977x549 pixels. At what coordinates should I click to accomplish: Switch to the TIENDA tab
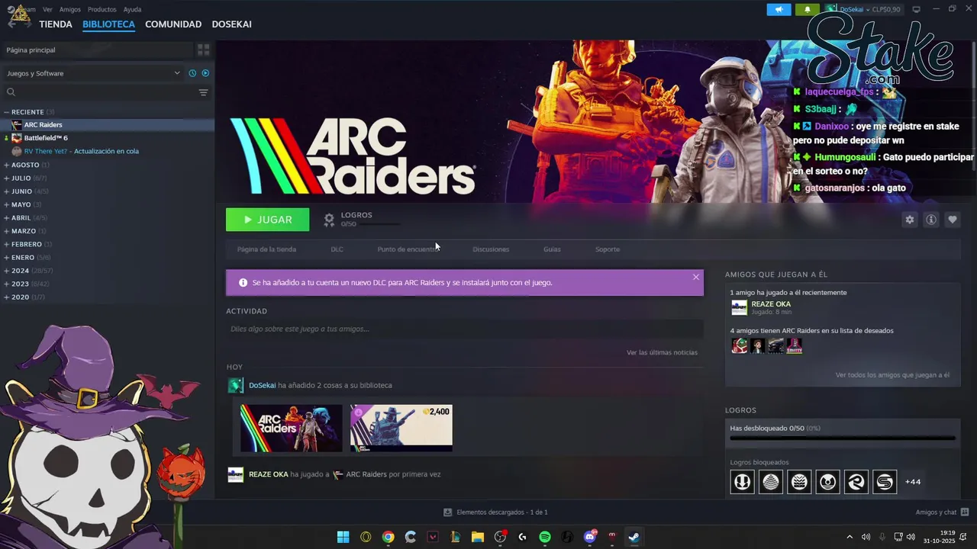(56, 24)
